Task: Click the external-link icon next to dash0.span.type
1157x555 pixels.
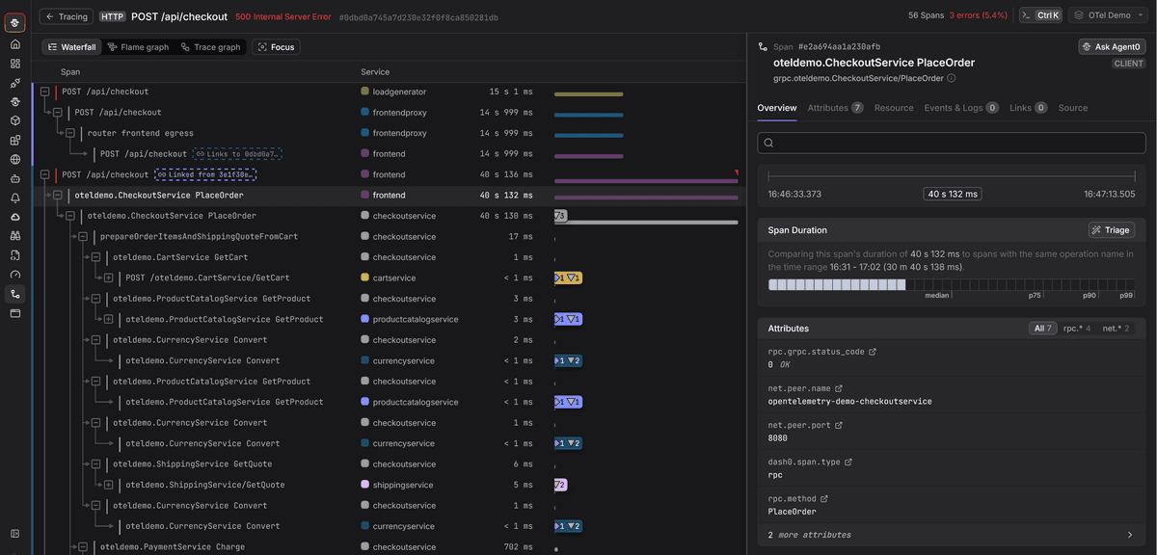Action: [x=848, y=462]
